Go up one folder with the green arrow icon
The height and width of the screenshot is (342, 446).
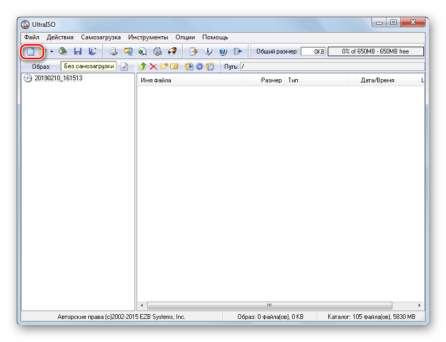pyautogui.click(x=143, y=67)
